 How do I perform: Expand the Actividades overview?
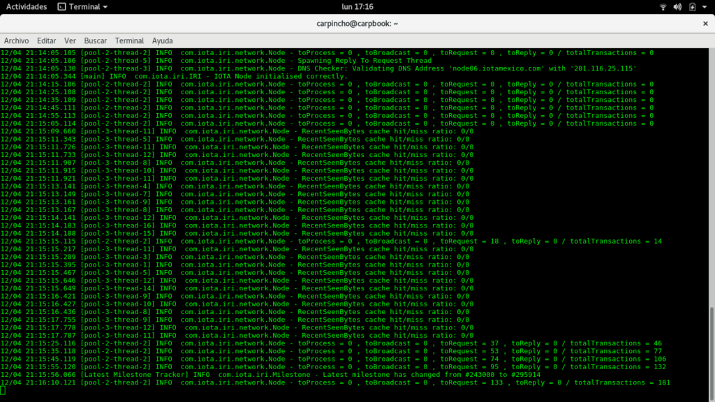[x=27, y=6]
